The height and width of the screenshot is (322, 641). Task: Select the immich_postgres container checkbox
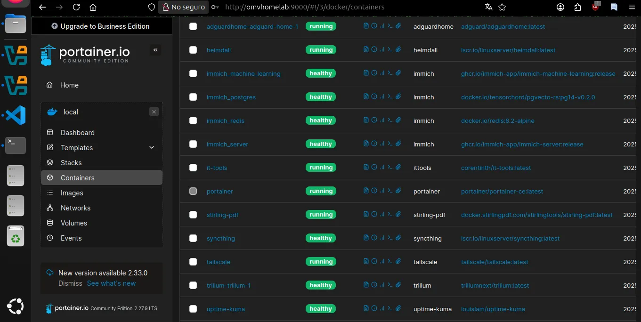coord(193,97)
